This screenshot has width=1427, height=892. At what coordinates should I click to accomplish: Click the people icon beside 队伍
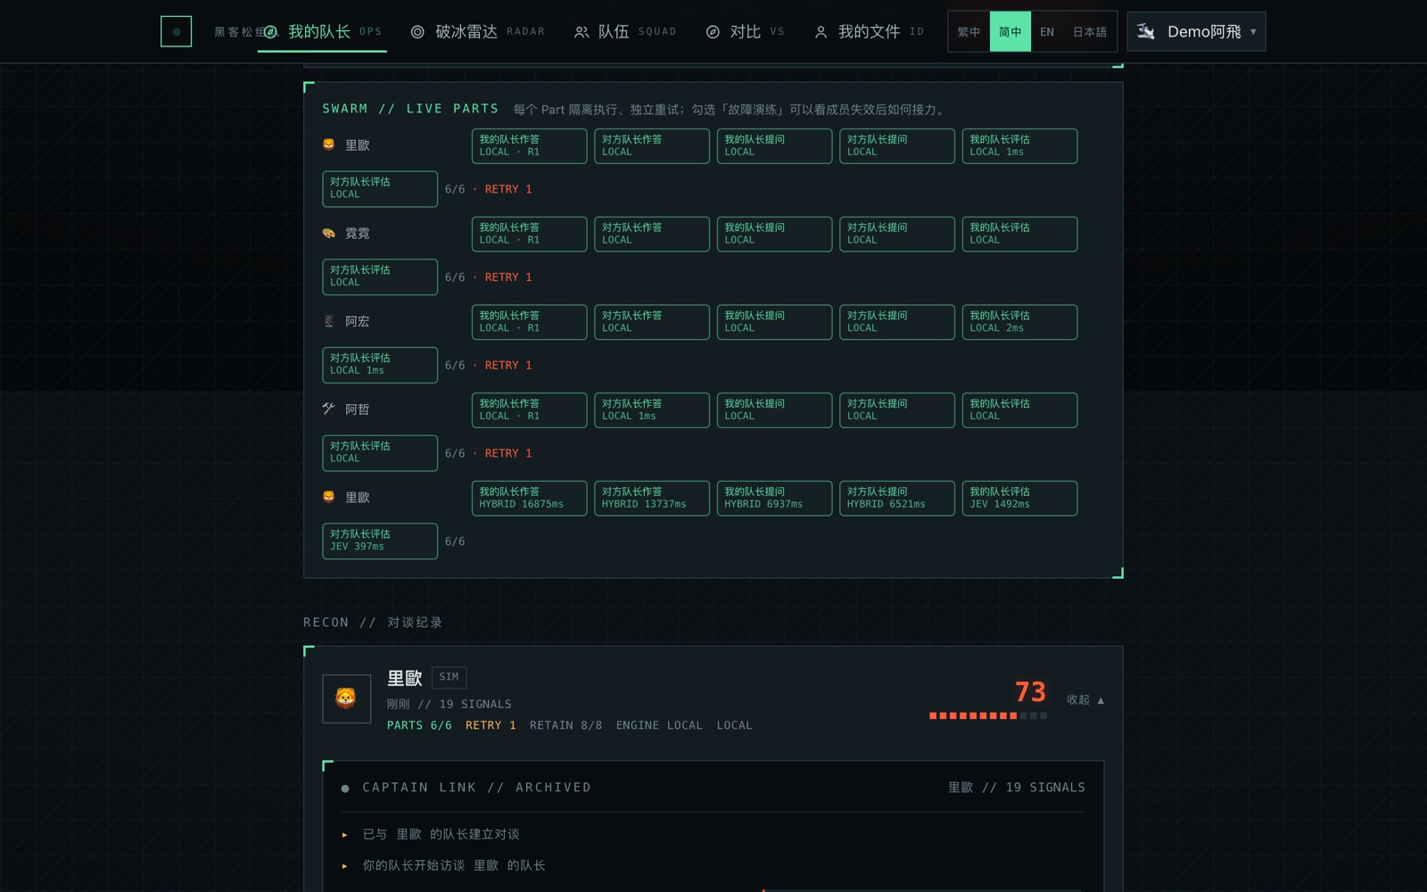(x=582, y=32)
